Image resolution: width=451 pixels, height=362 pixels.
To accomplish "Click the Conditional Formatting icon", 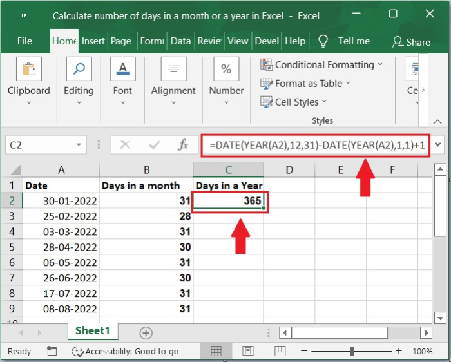I will click(x=266, y=64).
